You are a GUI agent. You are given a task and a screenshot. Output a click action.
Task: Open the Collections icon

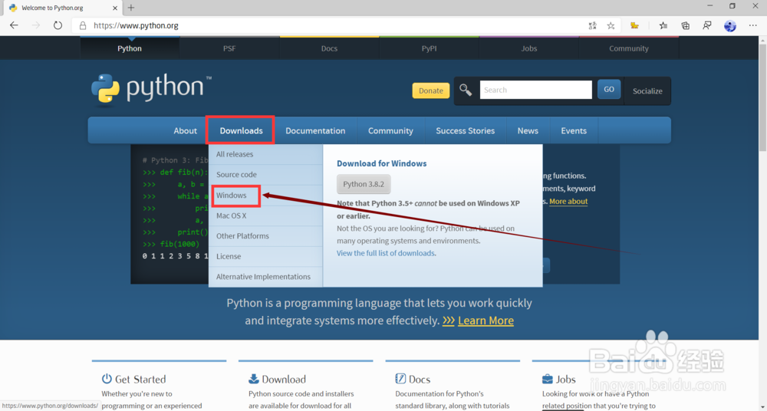tap(685, 25)
